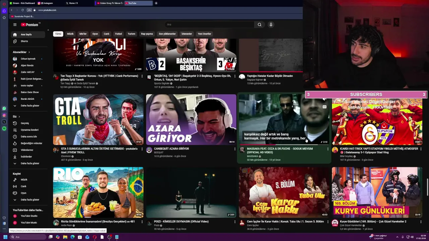Go back with browser back arrow
429x241 pixels.
point(11,10)
